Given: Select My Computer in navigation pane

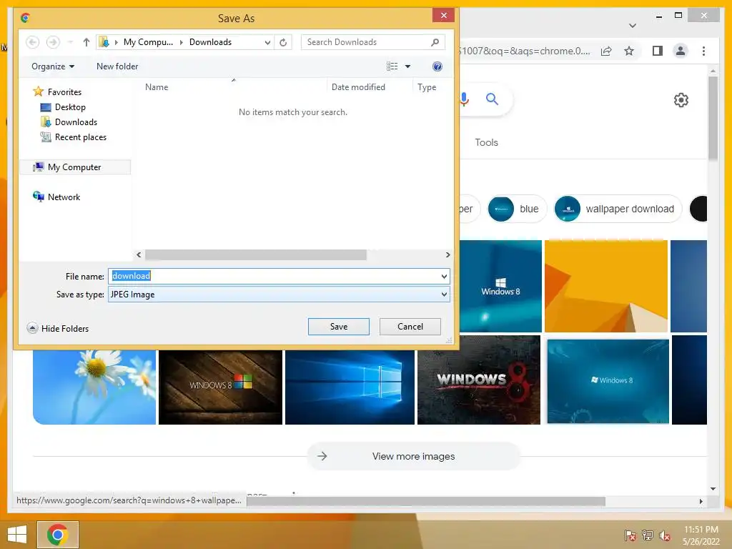Looking at the screenshot, I should click(74, 167).
